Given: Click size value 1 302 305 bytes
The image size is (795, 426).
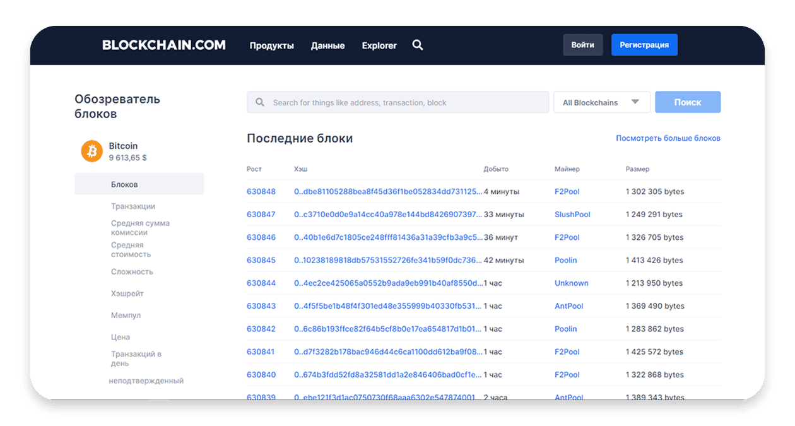Looking at the screenshot, I should click(x=655, y=192).
